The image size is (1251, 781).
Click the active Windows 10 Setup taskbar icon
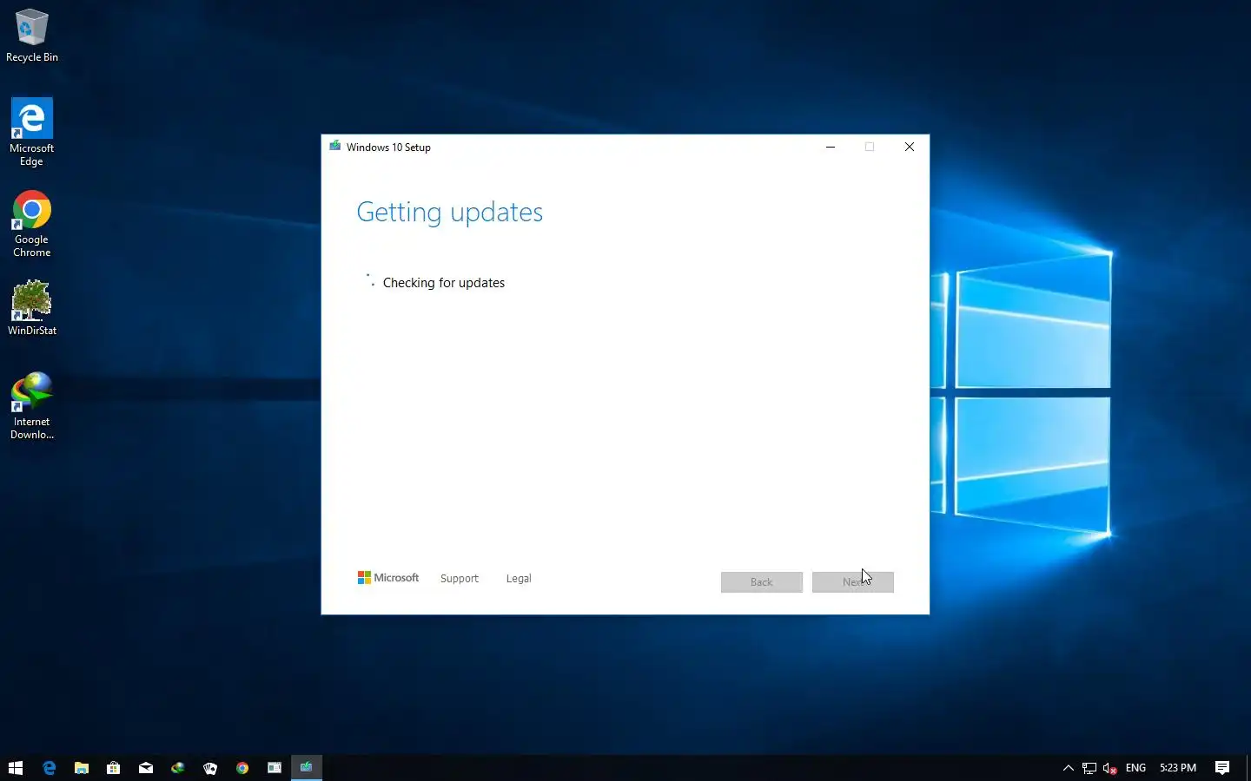[307, 768]
